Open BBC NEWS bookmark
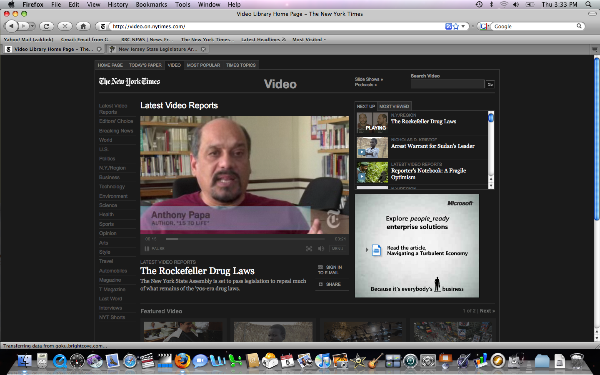The height and width of the screenshot is (375, 600). (x=147, y=40)
